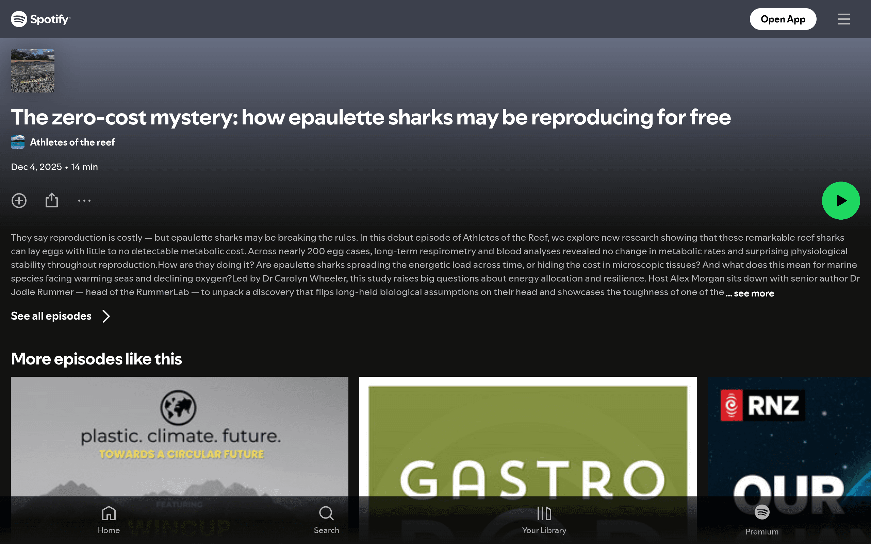Open the RNZ episode card
Viewport: 871px width, 544px height.
pyautogui.click(x=789, y=460)
